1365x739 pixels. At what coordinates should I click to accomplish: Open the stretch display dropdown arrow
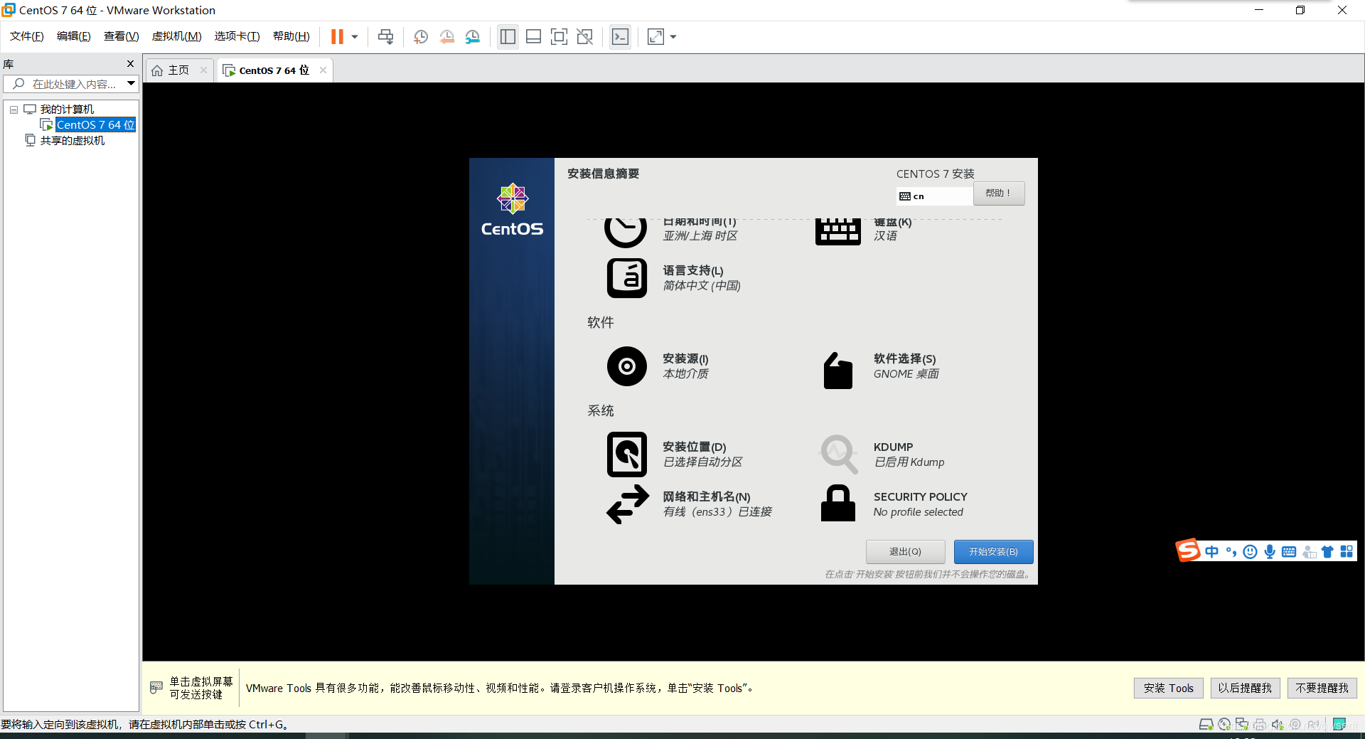click(673, 37)
